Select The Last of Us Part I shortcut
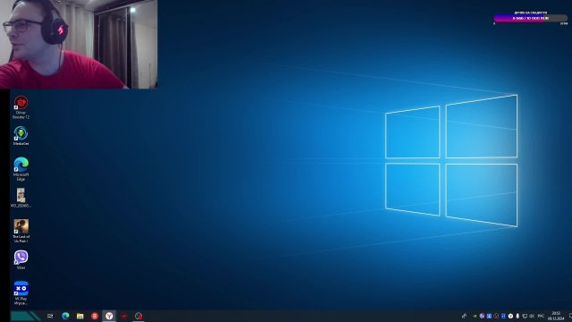The width and height of the screenshot is (572, 322). click(x=21, y=231)
